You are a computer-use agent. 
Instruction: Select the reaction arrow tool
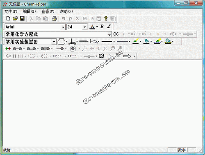point(127,56)
